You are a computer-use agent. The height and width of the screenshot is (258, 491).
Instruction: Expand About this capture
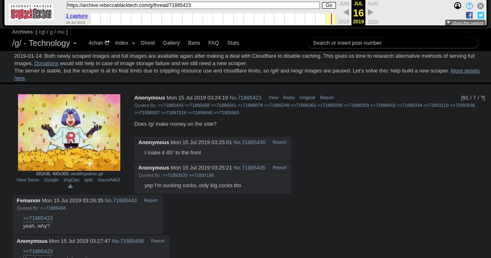click(x=465, y=23)
